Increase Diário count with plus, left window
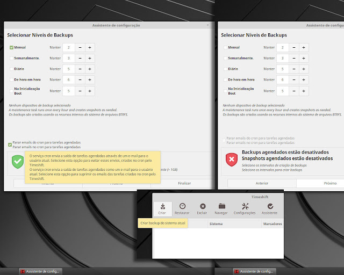344x275 pixels. pyautogui.click(x=90, y=69)
